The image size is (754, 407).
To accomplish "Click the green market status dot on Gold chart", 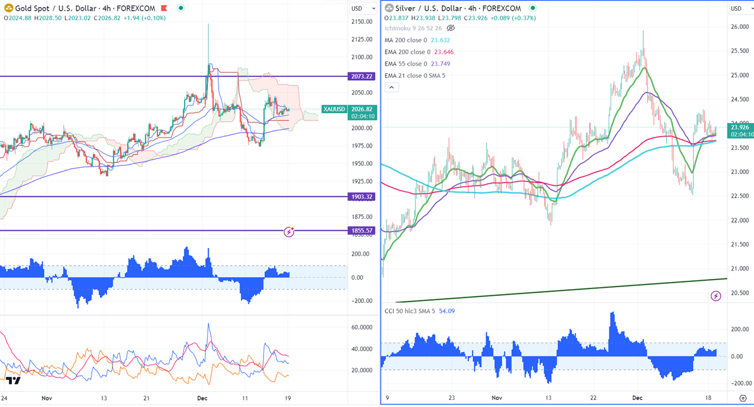I will (x=181, y=8).
